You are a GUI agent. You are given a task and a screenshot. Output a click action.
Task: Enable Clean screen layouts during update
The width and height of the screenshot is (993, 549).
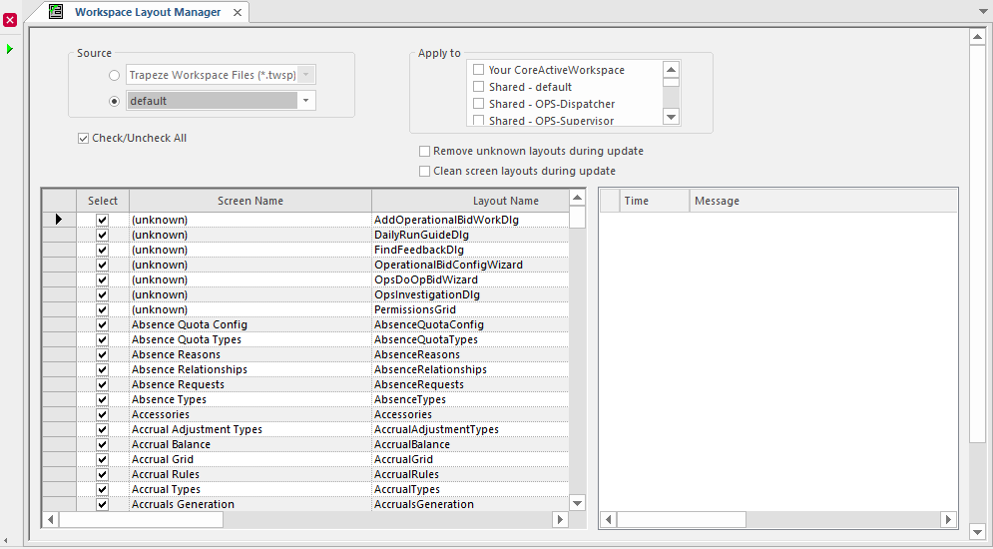point(425,172)
